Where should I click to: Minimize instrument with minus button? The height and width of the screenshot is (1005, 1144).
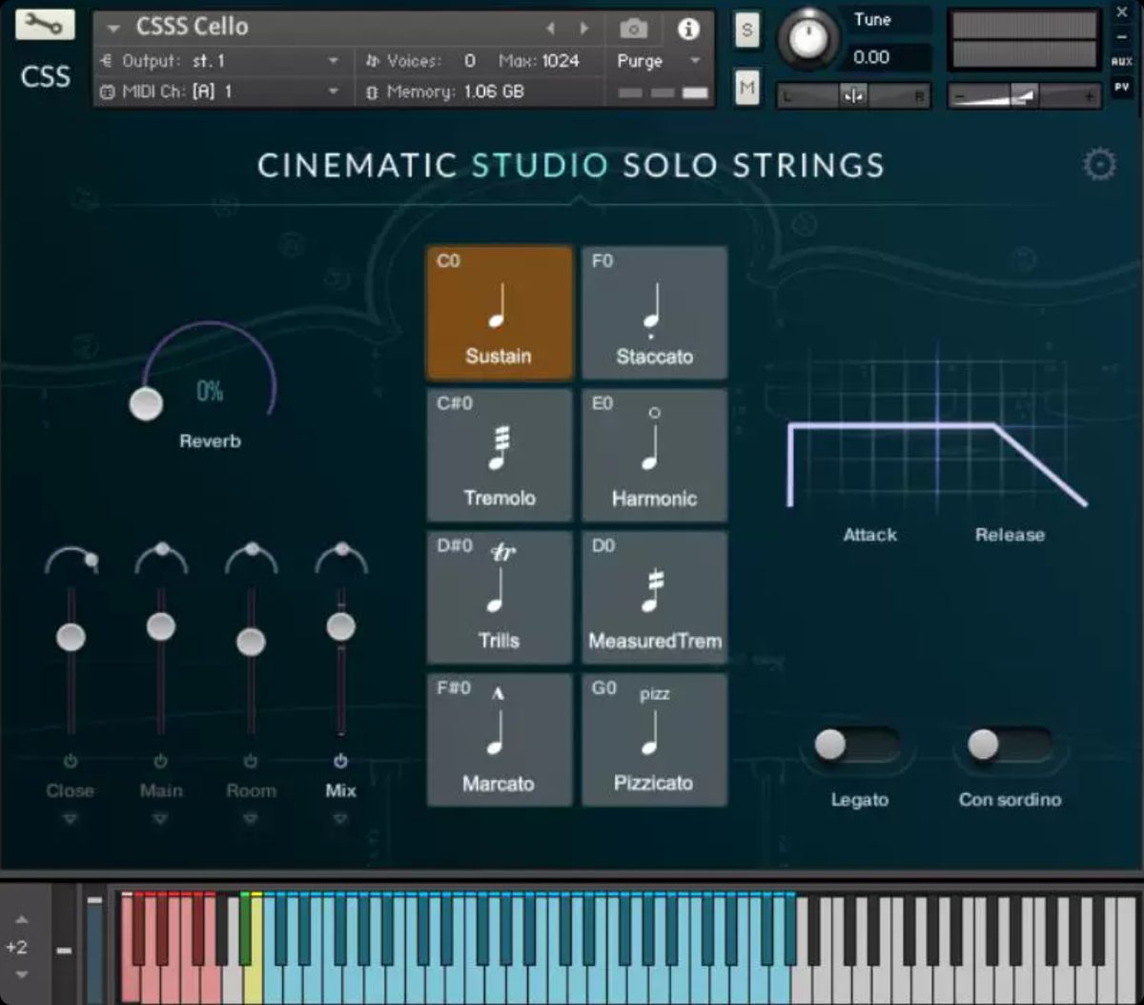click(1121, 36)
